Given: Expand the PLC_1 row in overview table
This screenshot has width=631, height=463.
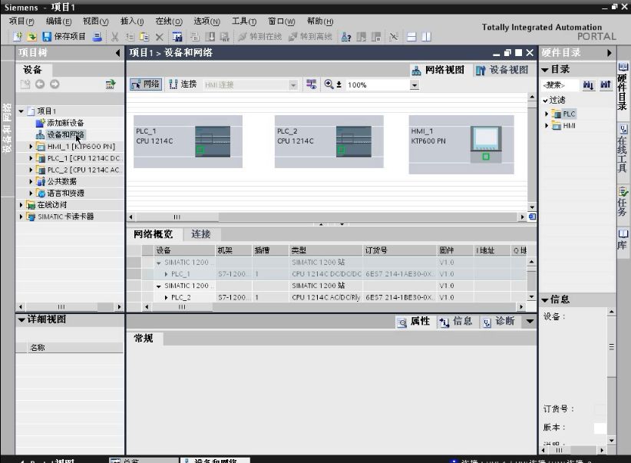Looking at the screenshot, I should tap(167, 274).
